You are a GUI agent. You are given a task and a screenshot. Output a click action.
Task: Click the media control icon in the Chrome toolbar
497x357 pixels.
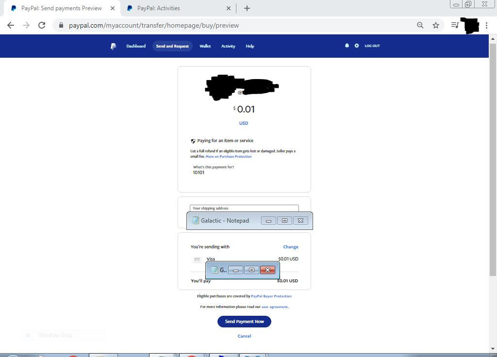(454, 25)
